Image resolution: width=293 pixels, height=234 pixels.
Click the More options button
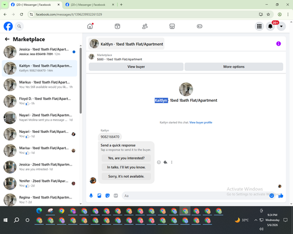(x=234, y=67)
